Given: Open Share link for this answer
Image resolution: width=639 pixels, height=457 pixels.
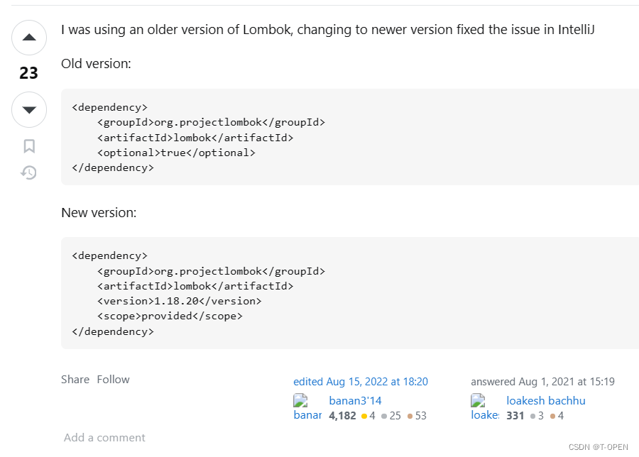Looking at the screenshot, I should click(75, 379).
